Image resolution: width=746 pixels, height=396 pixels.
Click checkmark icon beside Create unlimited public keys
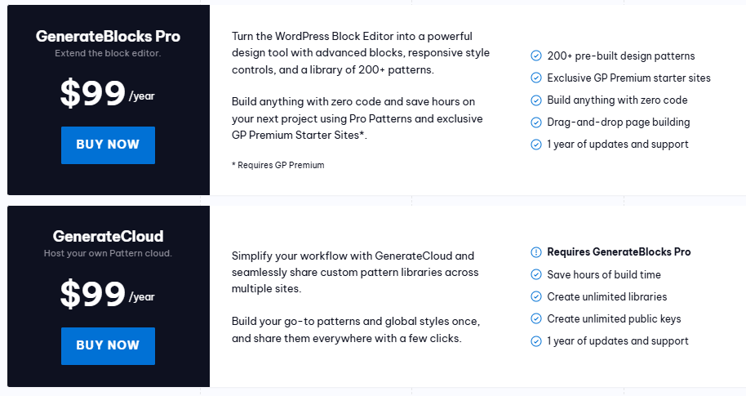(536, 318)
